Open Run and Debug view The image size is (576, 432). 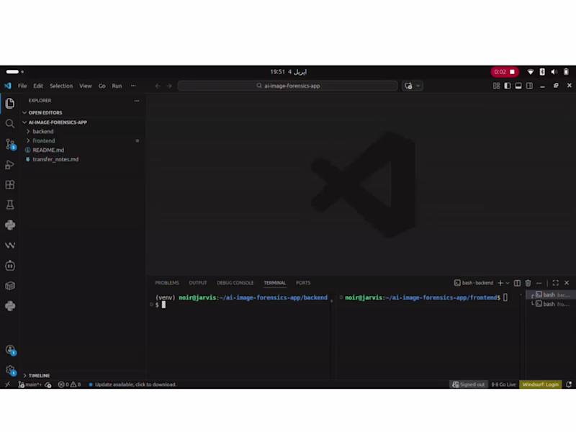click(10, 165)
